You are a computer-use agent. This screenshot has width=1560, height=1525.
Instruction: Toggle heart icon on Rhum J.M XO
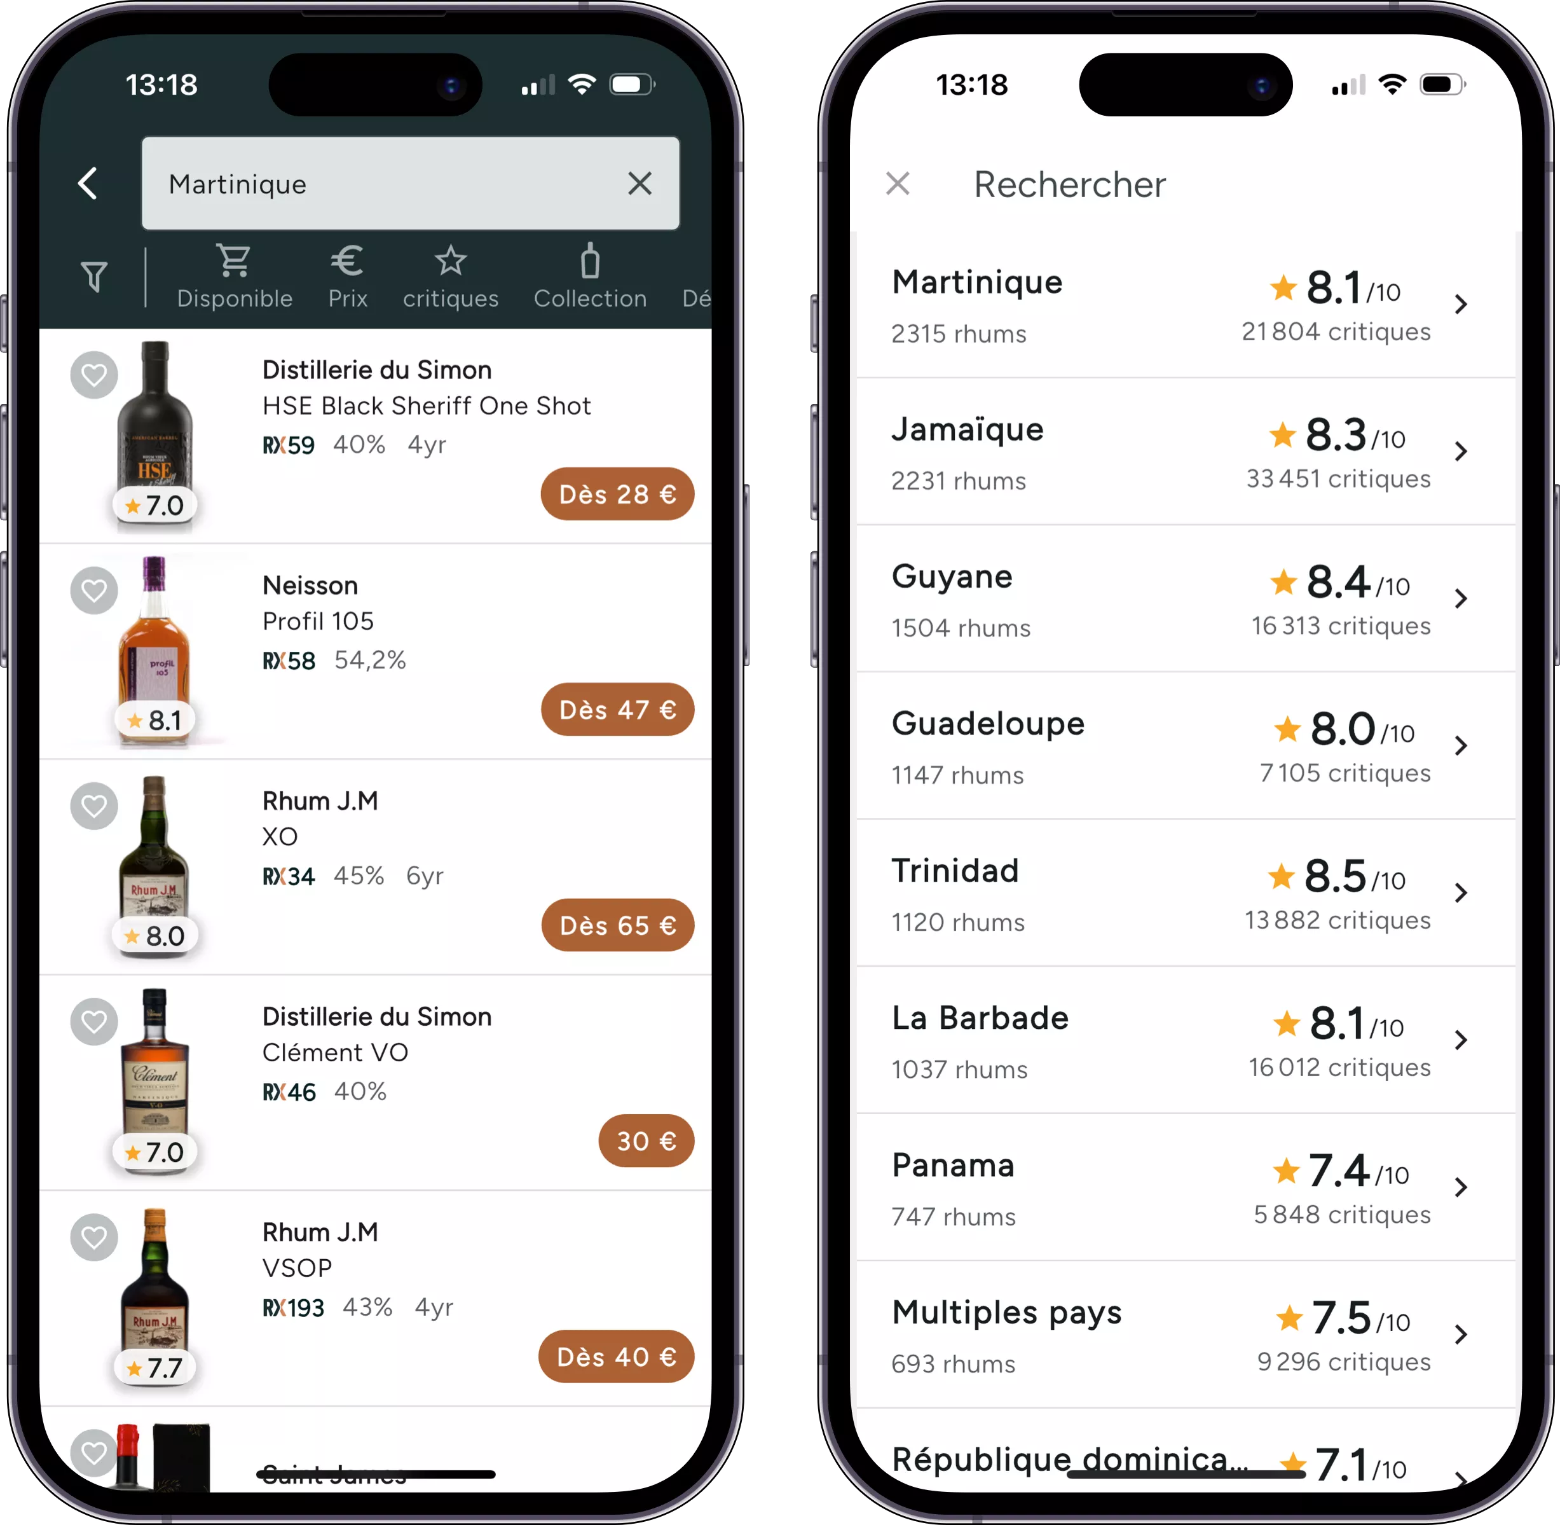93,807
